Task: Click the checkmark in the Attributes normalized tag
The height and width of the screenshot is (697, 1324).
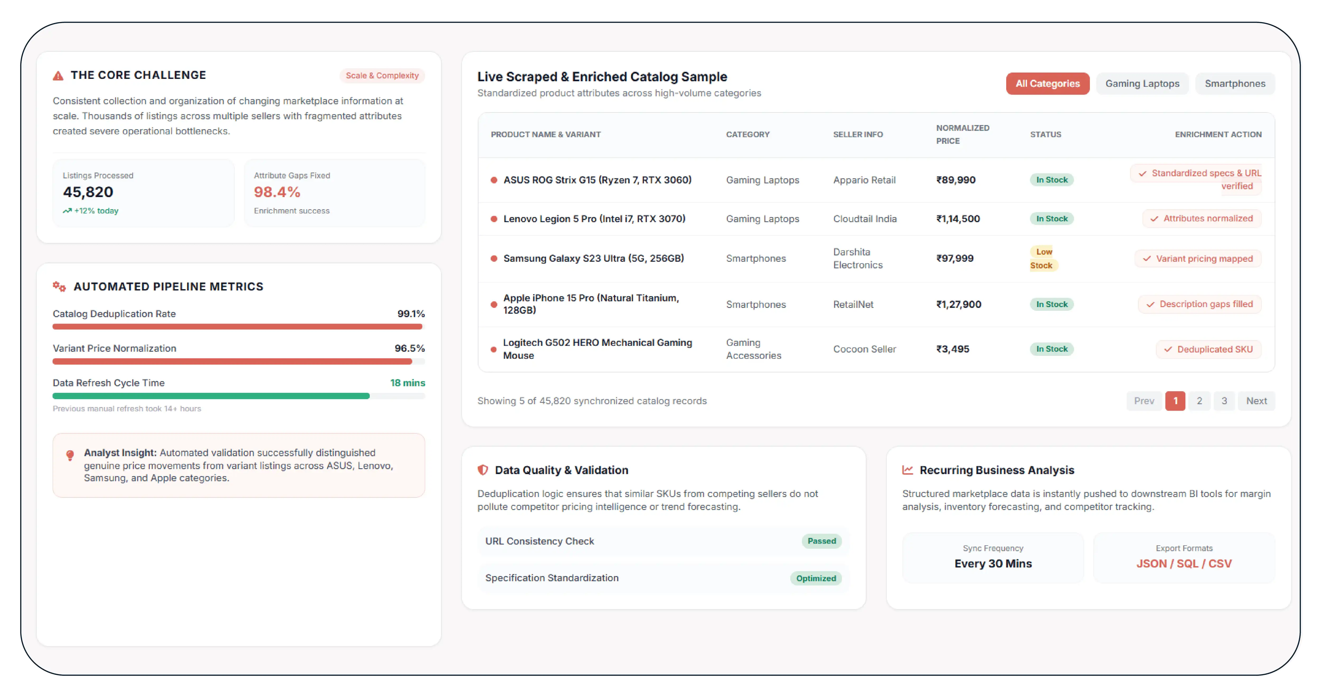Action: pos(1154,219)
